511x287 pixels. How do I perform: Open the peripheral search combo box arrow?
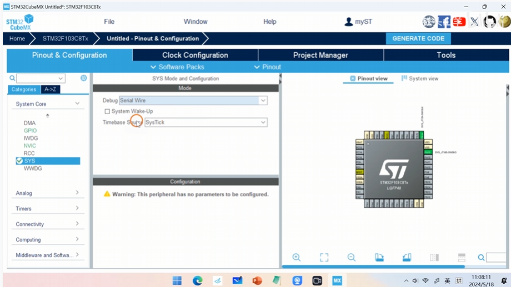[x=61, y=78]
